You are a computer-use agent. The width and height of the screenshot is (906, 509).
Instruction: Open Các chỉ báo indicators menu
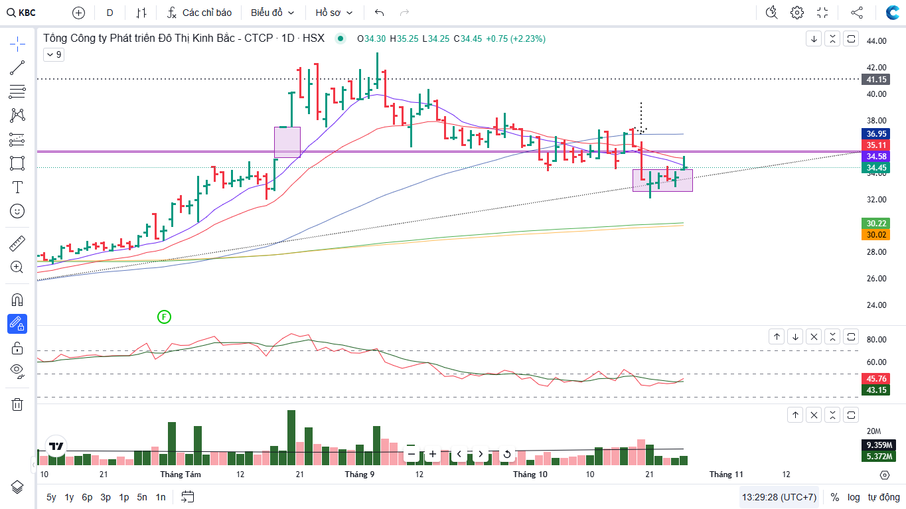point(200,13)
